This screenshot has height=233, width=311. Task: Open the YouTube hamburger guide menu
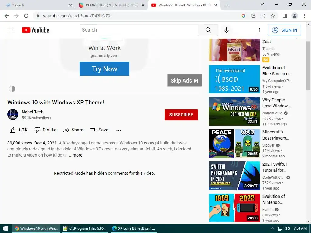point(11,30)
